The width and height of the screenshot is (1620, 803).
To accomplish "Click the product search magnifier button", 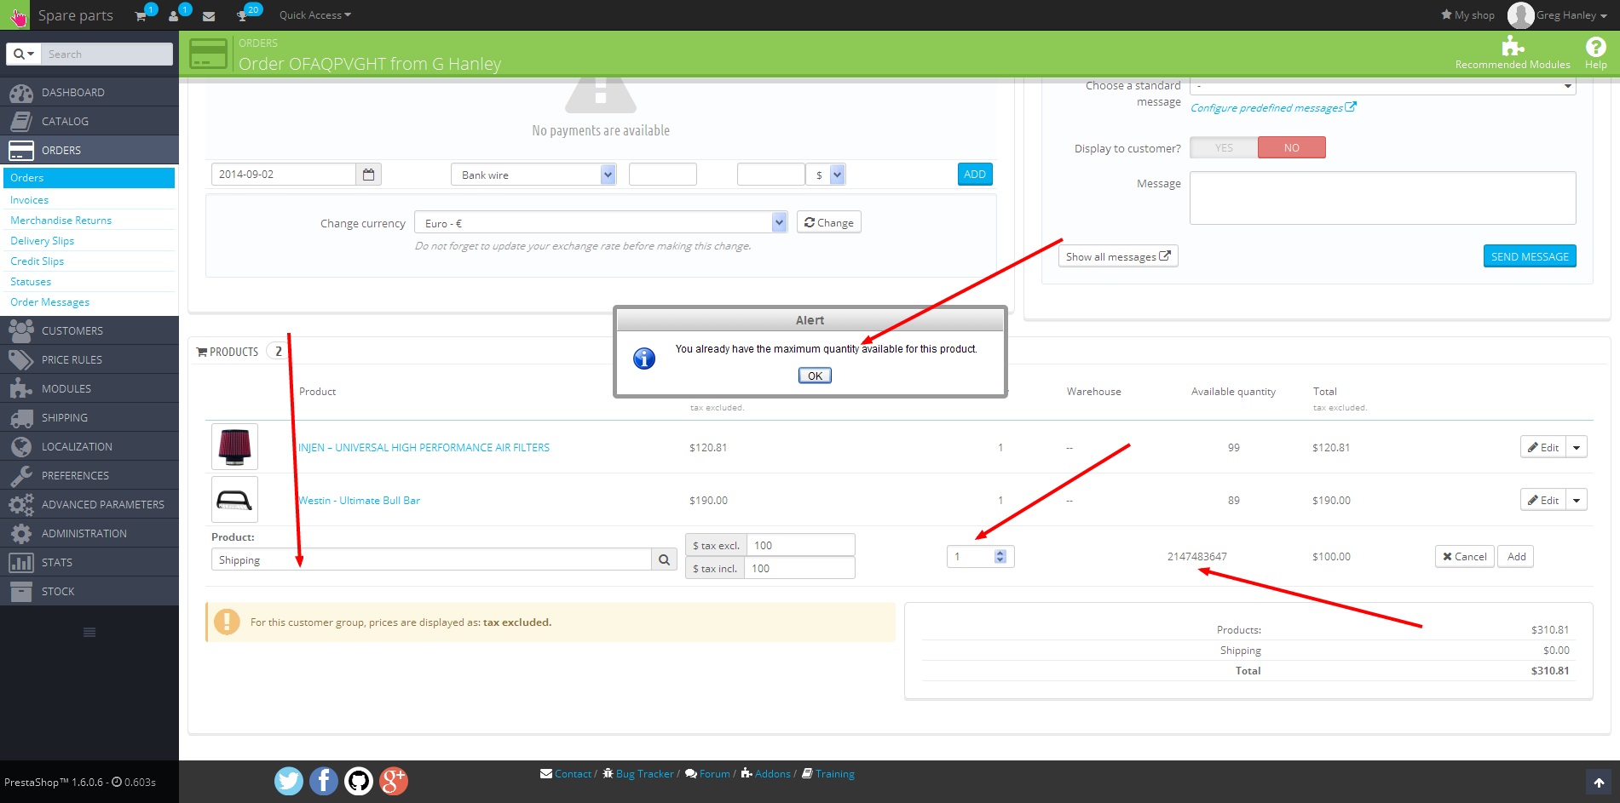I will pos(664,559).
